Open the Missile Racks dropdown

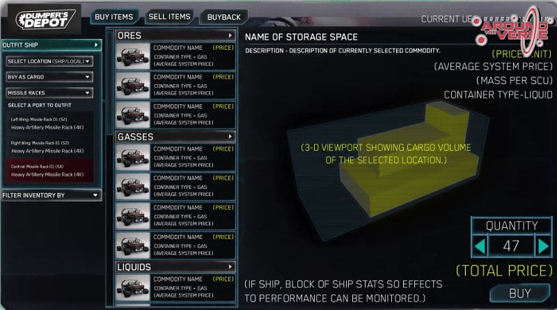(49, 93)
